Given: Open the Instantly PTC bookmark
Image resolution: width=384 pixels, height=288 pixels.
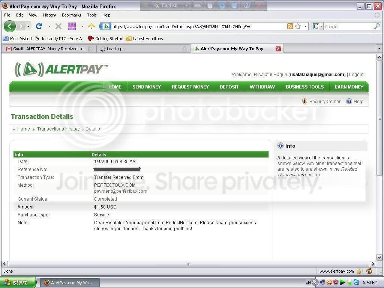Looking at the screenshot, I should (60, 39).
